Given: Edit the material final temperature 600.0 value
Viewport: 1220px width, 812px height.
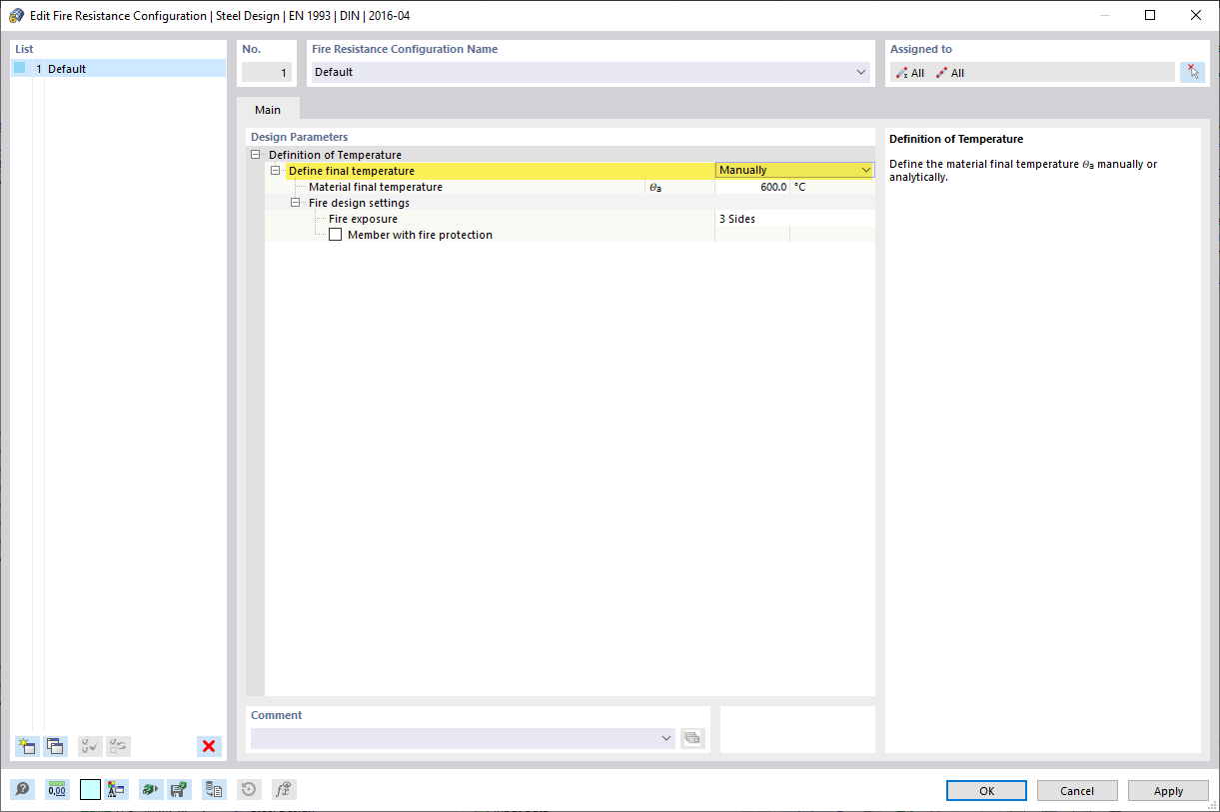Looking at the screenshot, I should pos(752,187).
